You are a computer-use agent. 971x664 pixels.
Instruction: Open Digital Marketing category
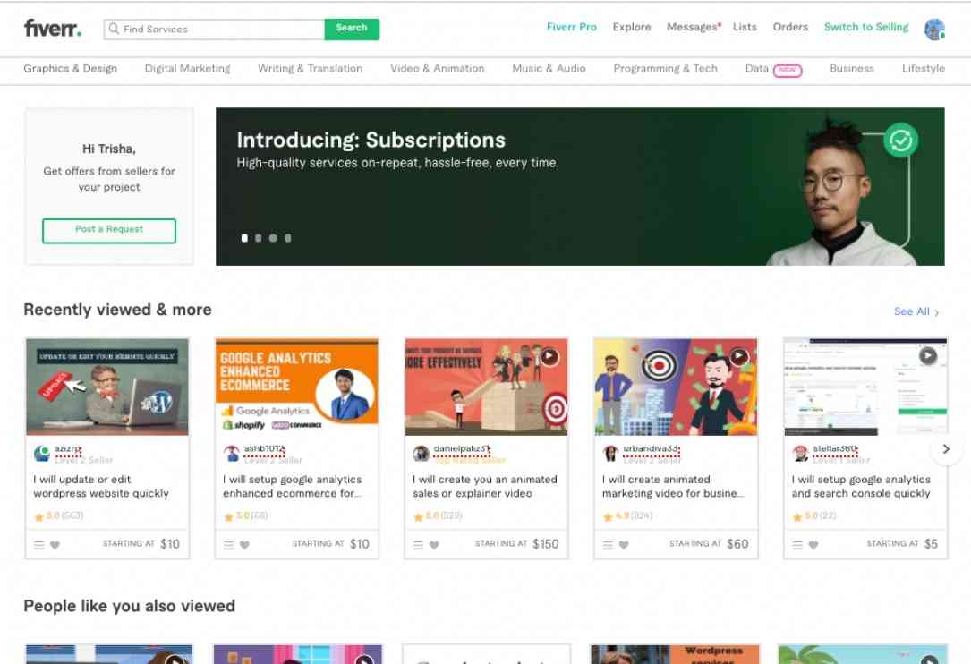[x=187, y=69]
